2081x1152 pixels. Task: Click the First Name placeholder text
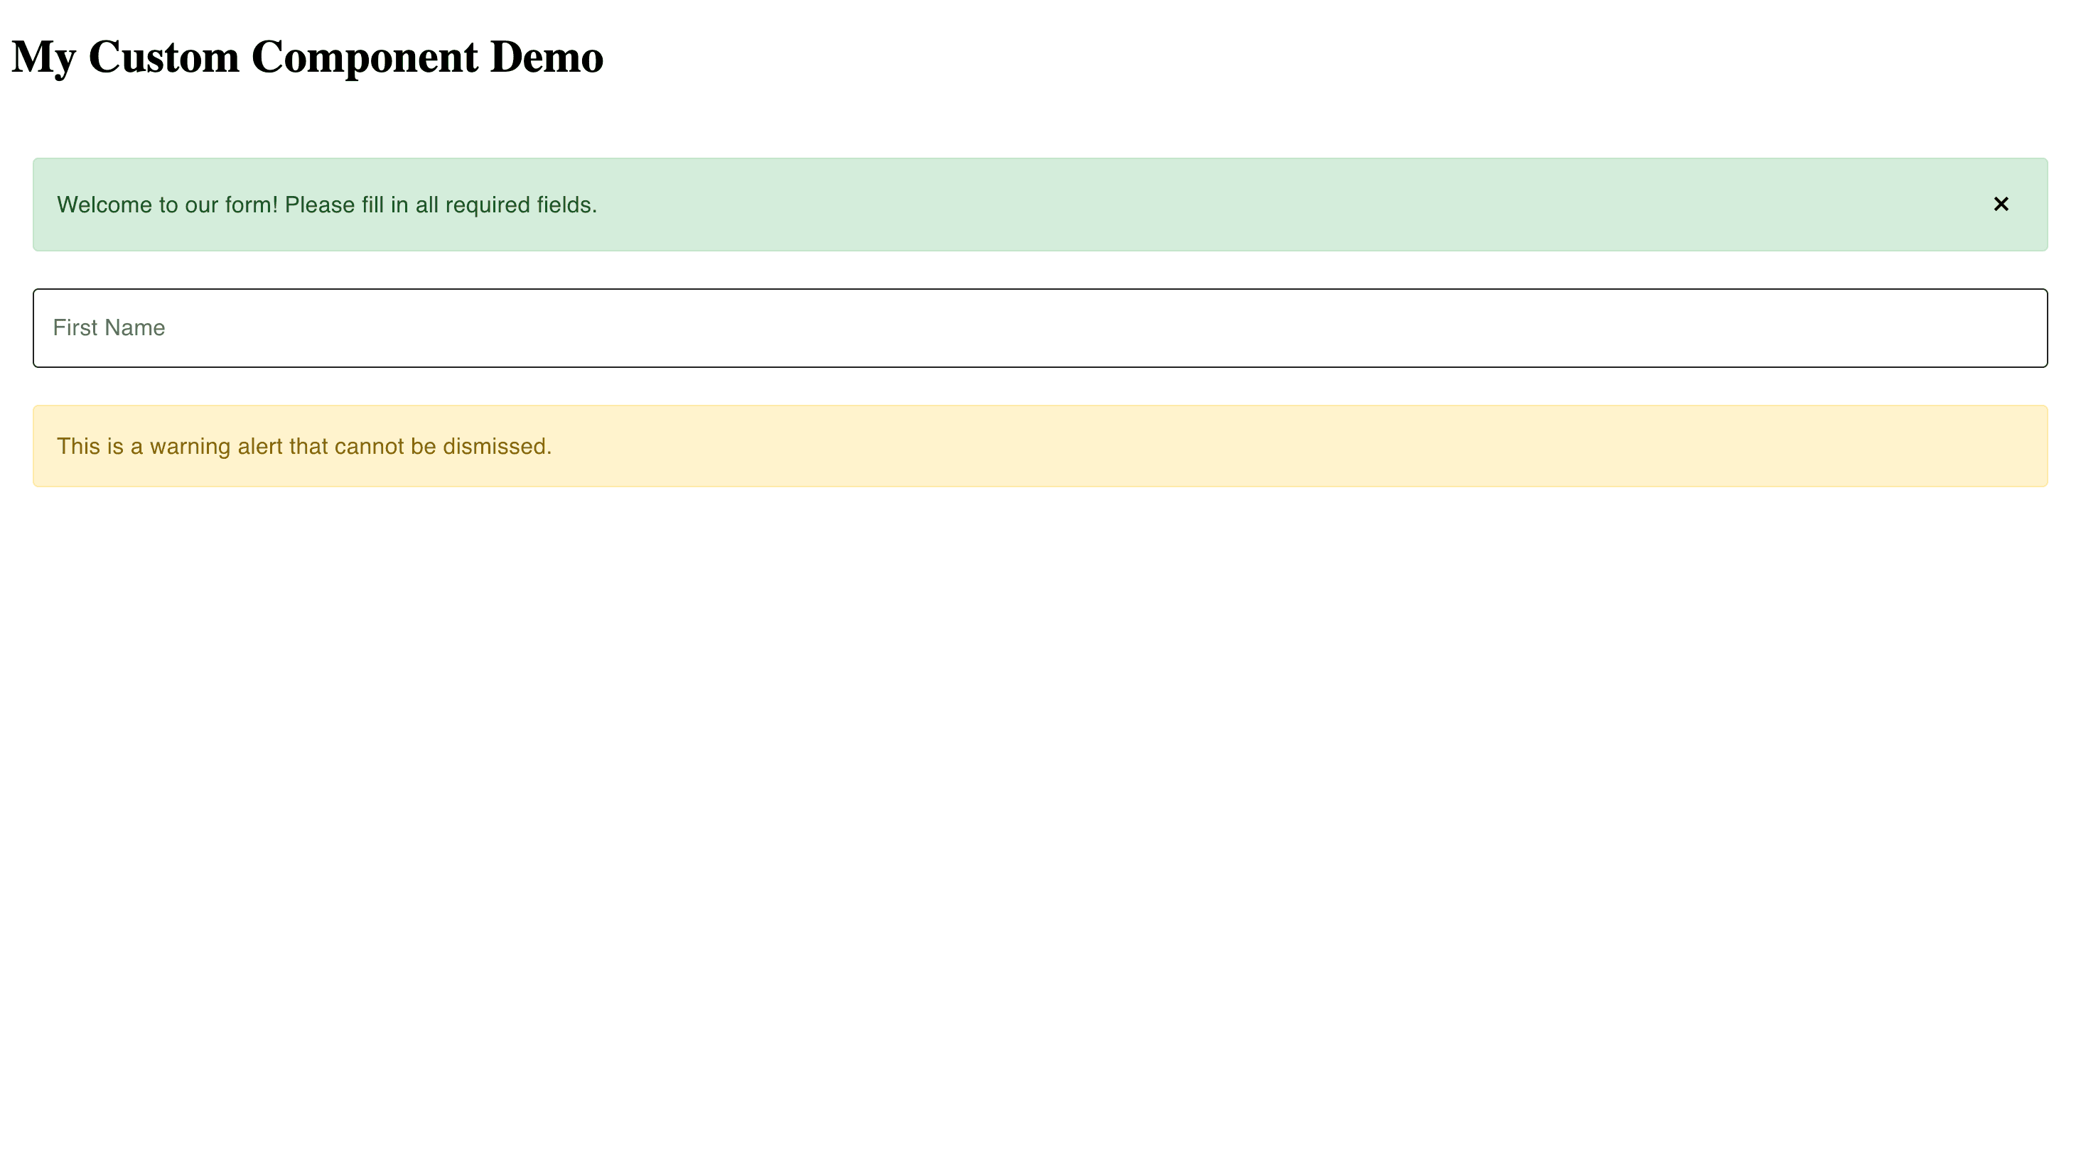tap(109, 327)
